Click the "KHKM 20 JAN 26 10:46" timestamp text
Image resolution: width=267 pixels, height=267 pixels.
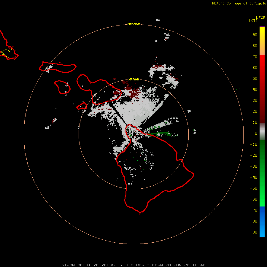(179, 265)
